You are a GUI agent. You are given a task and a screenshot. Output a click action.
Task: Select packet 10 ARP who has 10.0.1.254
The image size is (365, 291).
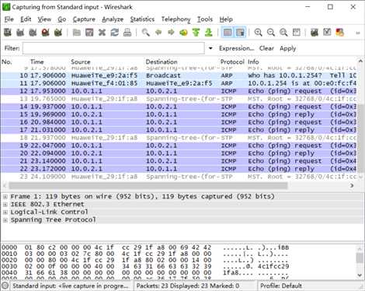(x=179, y=75)
